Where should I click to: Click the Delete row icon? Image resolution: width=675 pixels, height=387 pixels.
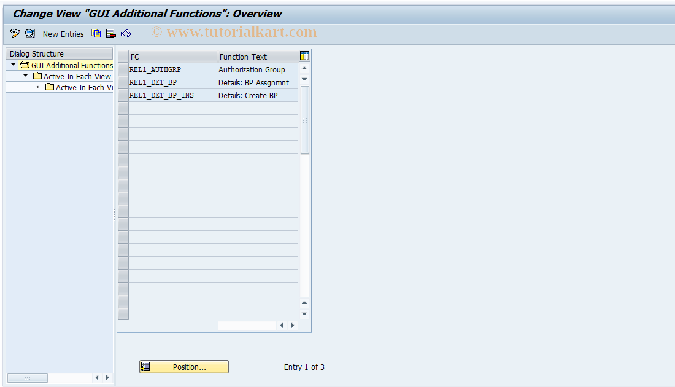(x=110, y=34)
